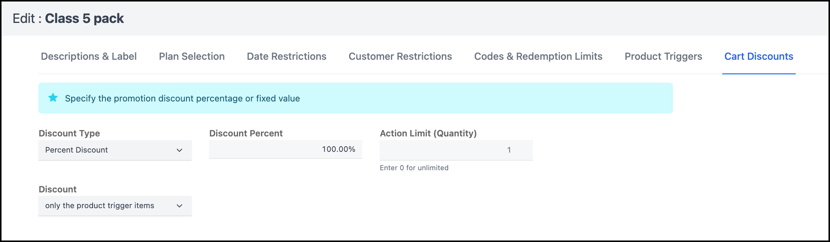Click the 'Enter 0 for unlimited' hint
Image resolution: width=830 pixels, height=242 pixels.
point(414,168)
